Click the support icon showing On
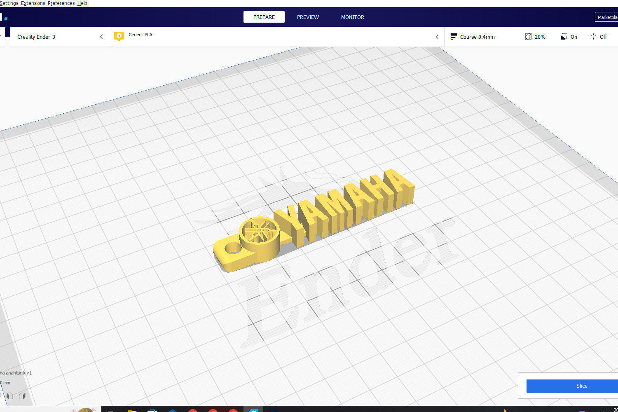 point(564,37)
